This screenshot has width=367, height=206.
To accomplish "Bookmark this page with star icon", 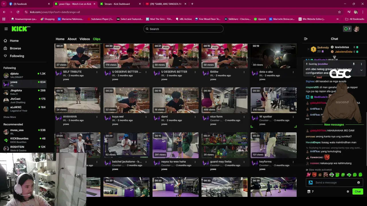I will coord(339,12).
